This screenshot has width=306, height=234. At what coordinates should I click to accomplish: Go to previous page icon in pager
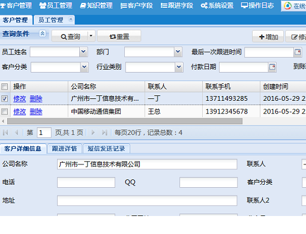17,133
